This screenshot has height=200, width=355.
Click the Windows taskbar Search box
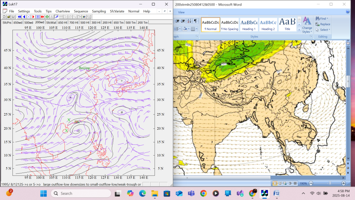click(81, 193)
